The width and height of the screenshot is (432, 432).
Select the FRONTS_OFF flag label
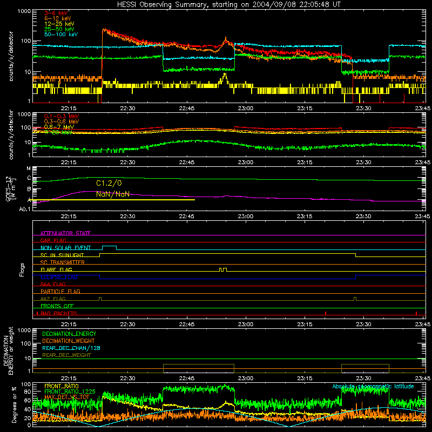tap(57, 306)
